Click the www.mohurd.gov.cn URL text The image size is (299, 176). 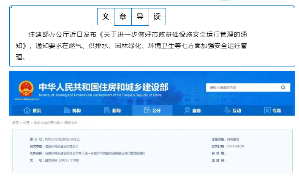27,99
